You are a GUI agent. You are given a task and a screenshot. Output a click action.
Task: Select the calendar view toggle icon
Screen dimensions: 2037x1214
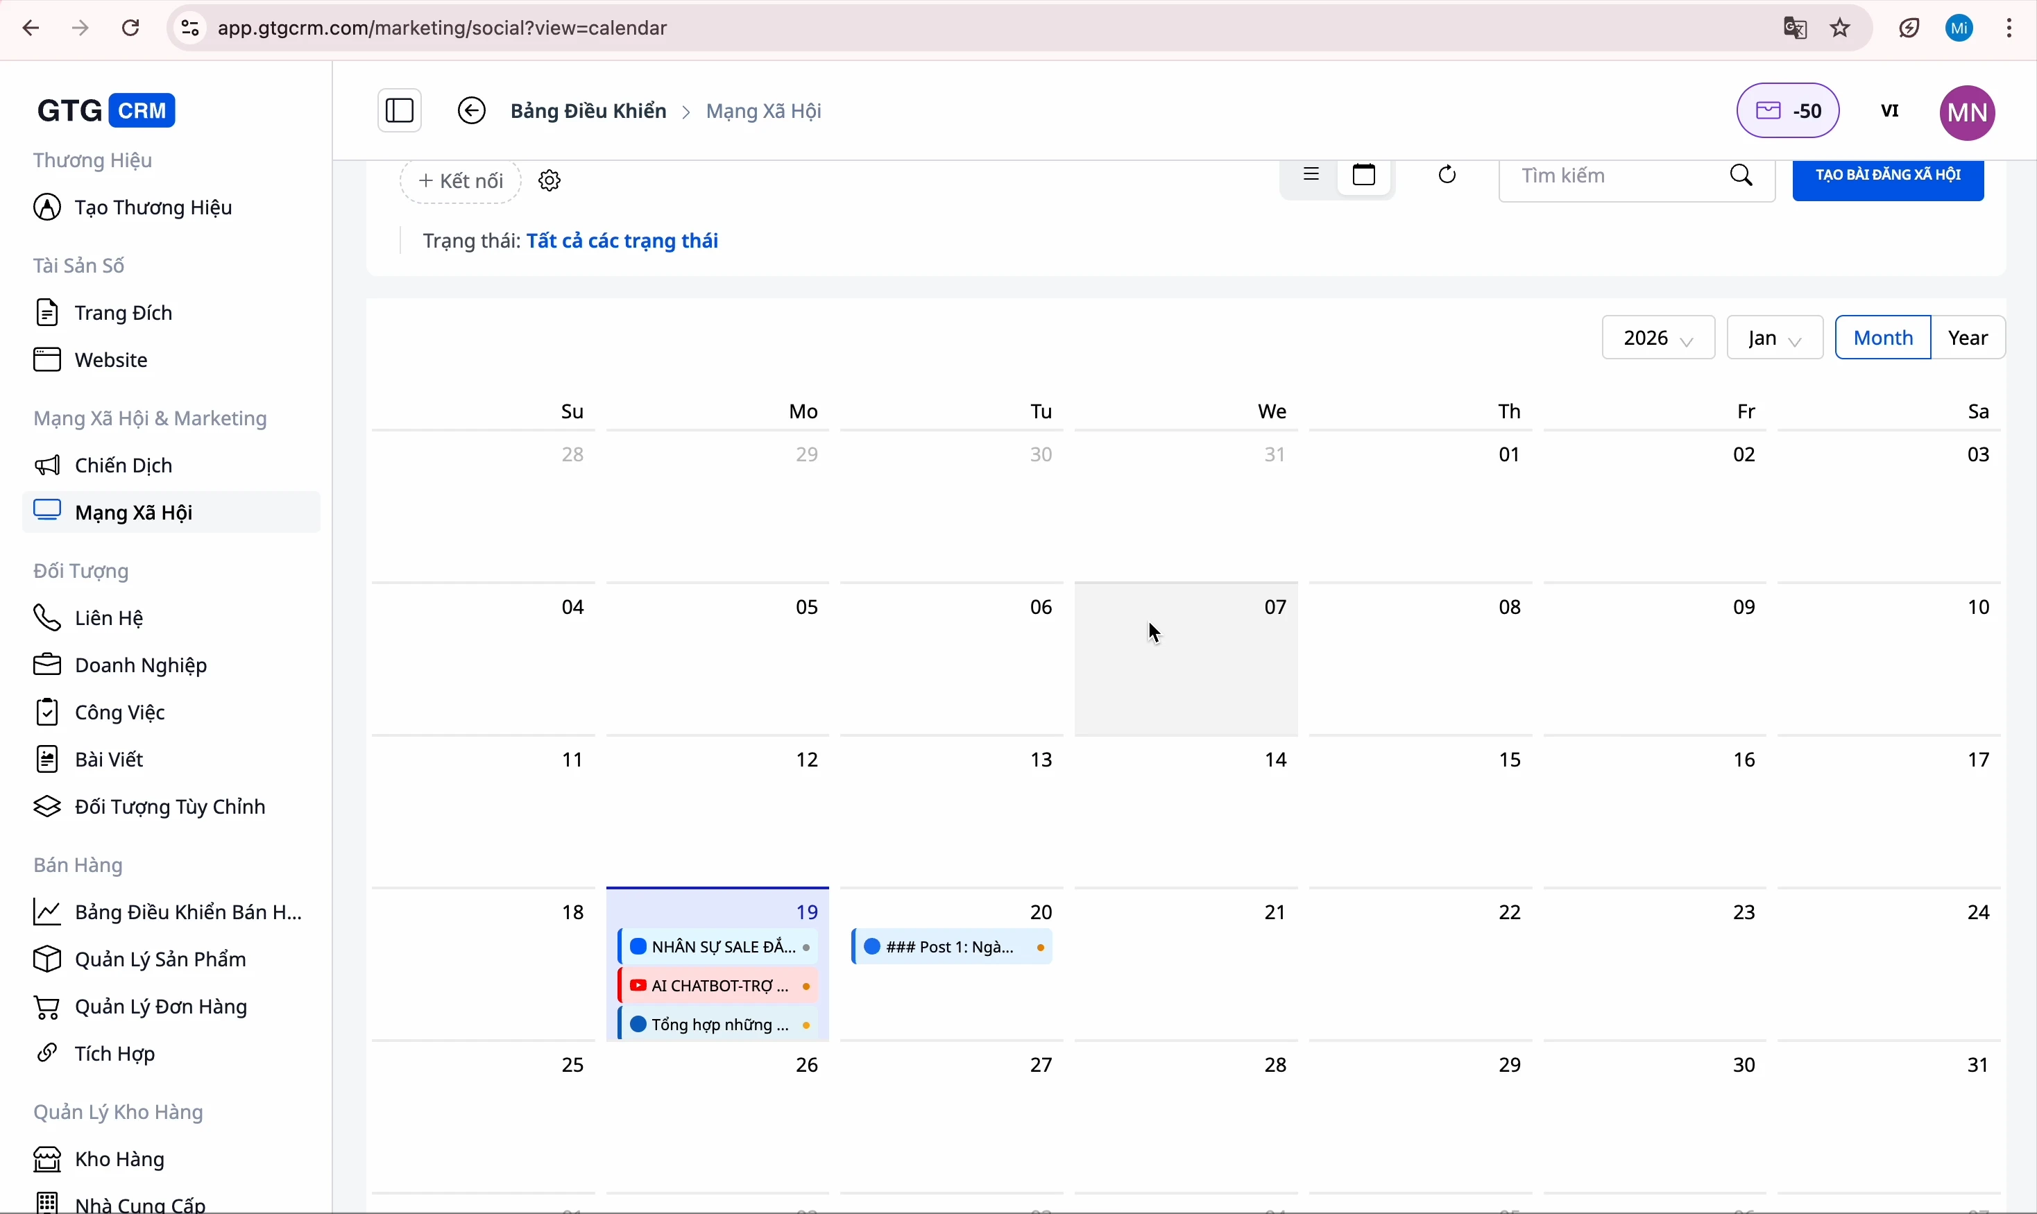coord(1365,174)
